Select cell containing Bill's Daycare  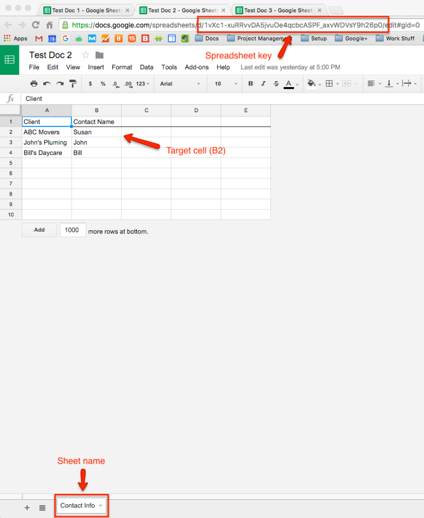(x=47, y=153)
